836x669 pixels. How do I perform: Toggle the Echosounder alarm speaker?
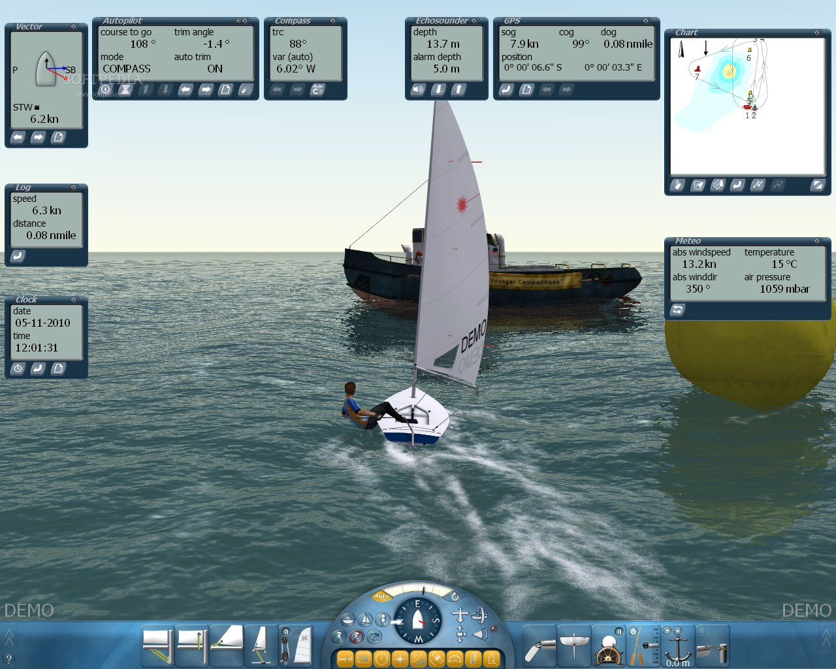point(418,90)
